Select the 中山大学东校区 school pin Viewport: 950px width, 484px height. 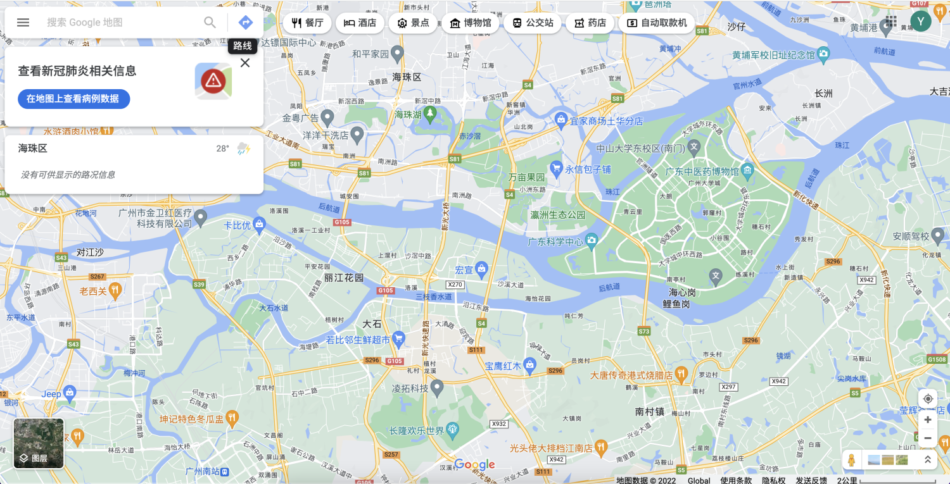[694, 148]
